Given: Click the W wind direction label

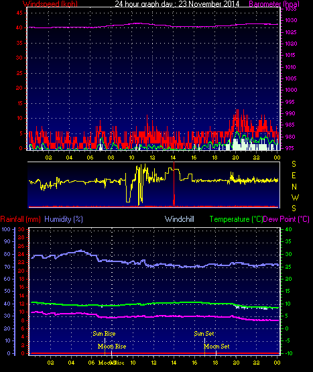Looking at the screenshot, I should point(295,197).
